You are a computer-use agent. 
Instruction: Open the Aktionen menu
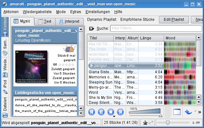(x=11, y=12)
